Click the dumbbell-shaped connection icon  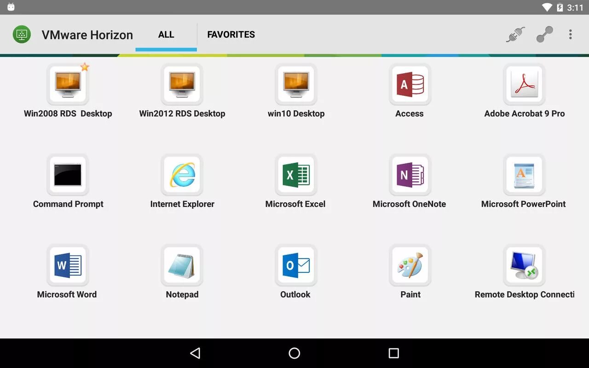pyautogui.click(x=545, y=34)
